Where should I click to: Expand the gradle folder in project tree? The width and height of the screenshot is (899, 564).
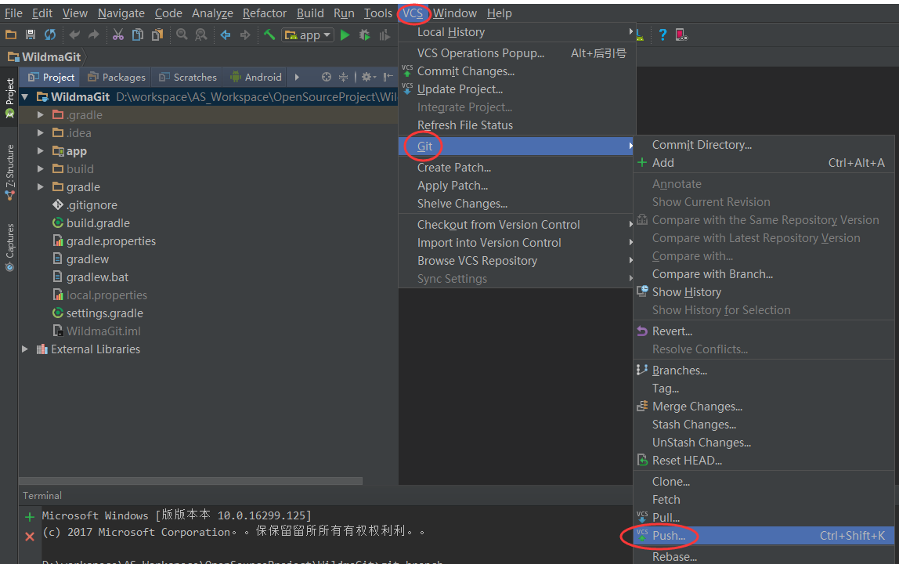[x=40, y=187]
